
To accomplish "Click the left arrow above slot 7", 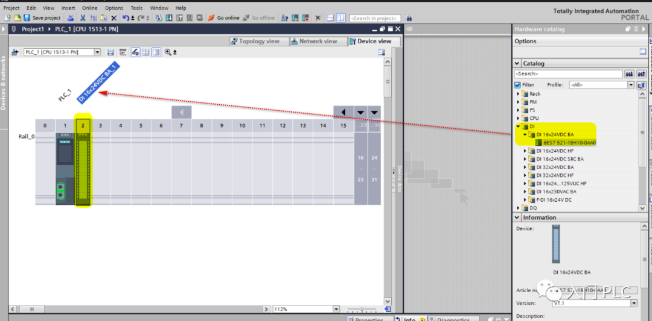I will click(x=182, y=113).
